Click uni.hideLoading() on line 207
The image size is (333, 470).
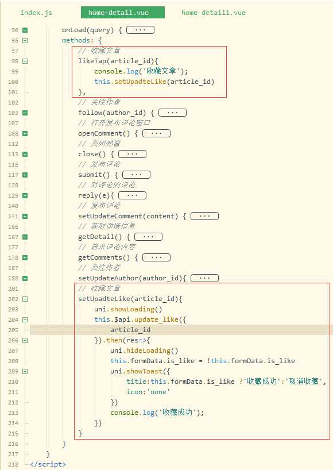(144, 350)
